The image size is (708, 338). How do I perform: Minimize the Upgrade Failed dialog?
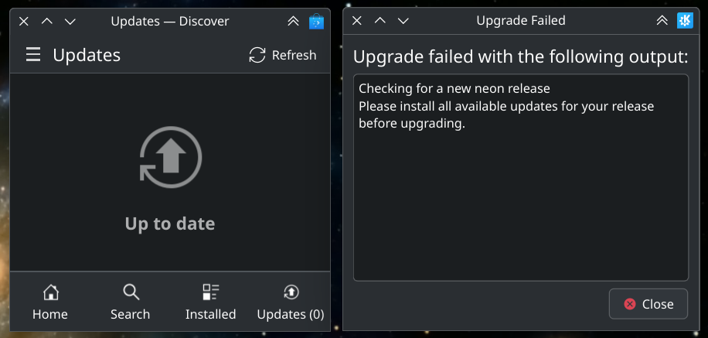coord(403,21)
